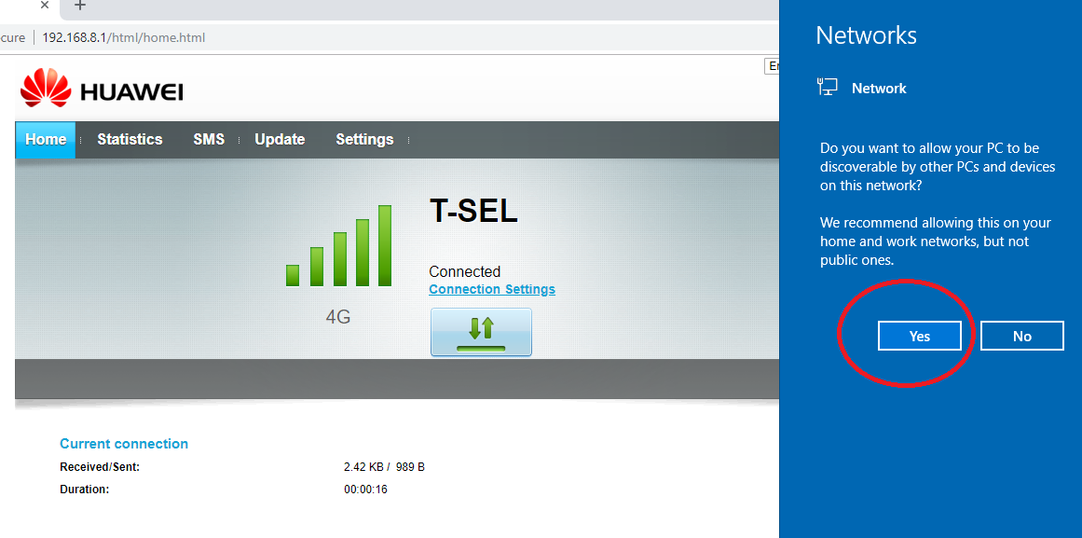The image size is (1082, 538).
Task: Click the Duration label
Action: (85, 489)
